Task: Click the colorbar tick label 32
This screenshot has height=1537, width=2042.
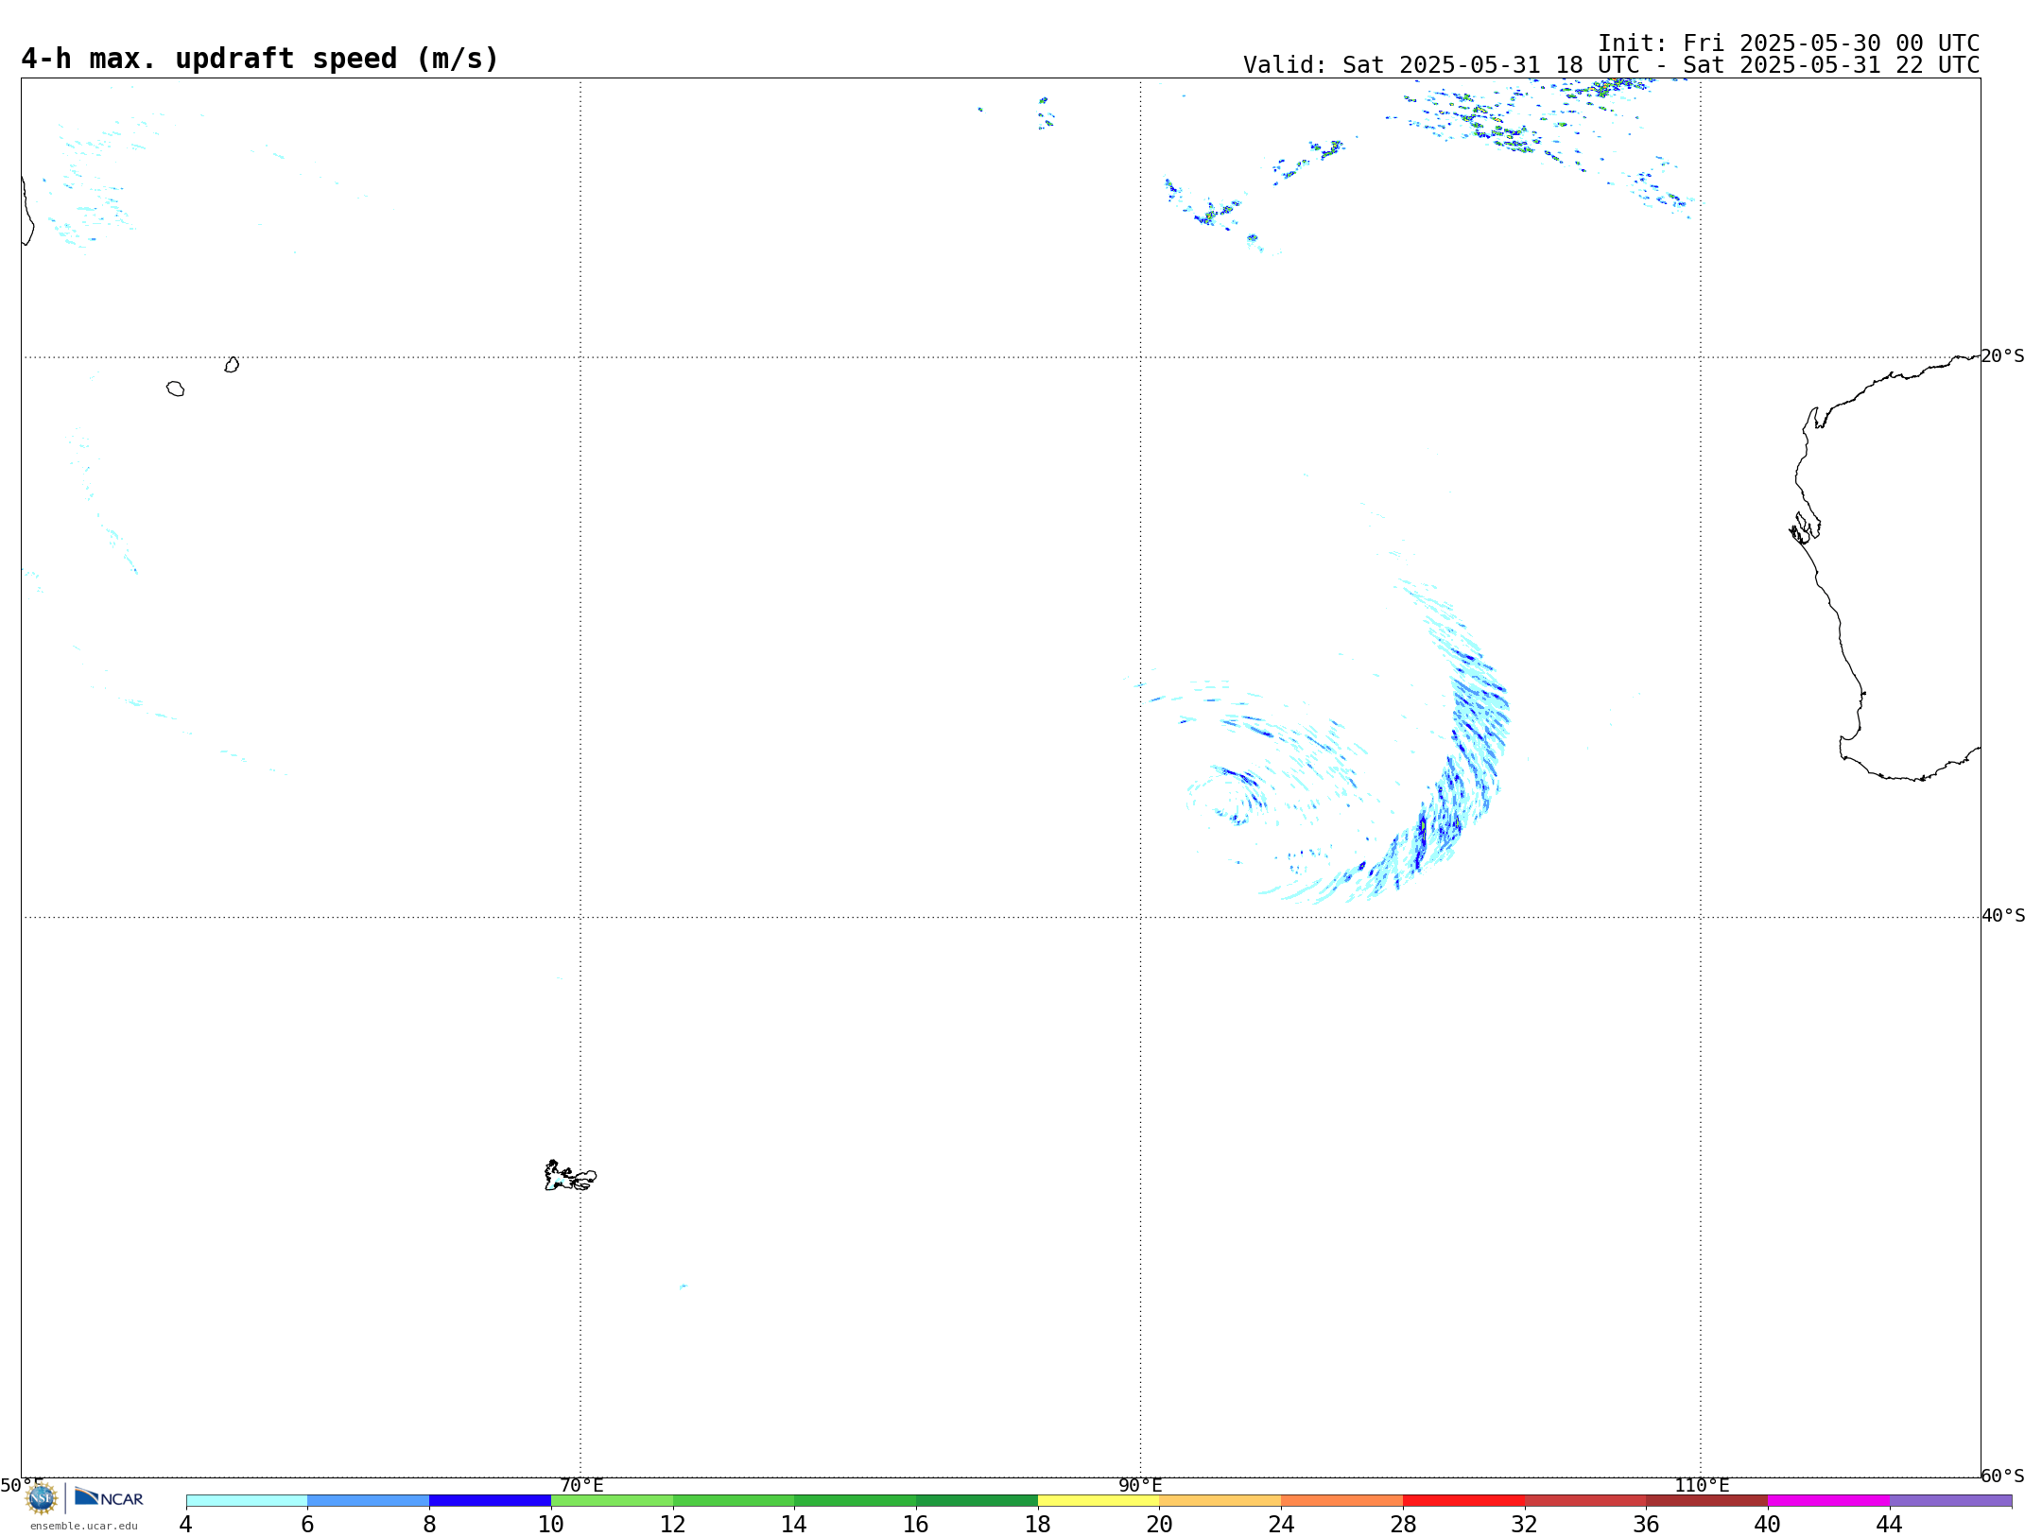Action: pyautogui.click(x=1525, y=1525)
